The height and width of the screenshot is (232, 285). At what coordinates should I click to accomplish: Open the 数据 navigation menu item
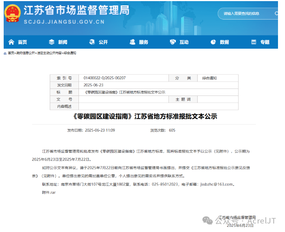(224, 42)
